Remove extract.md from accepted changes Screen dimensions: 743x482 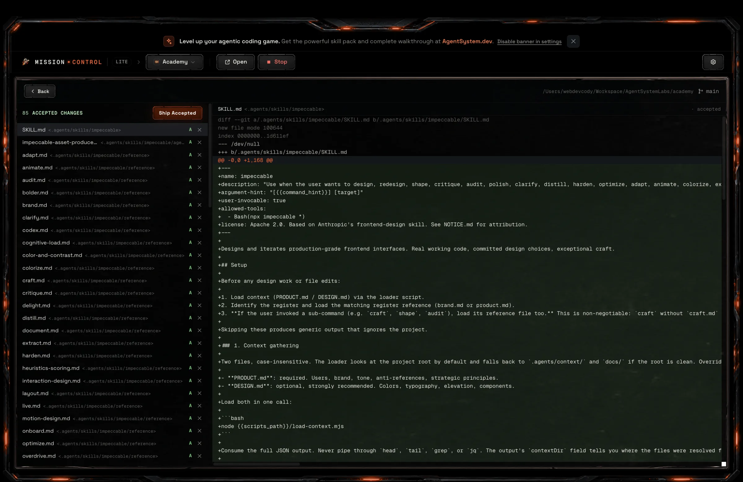199,343
